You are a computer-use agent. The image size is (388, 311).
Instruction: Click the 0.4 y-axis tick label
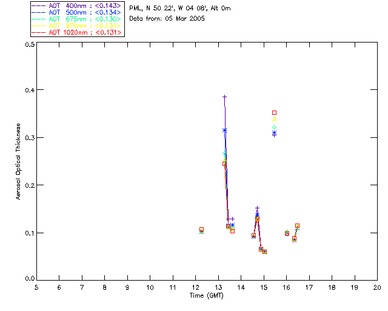point(30,90)
